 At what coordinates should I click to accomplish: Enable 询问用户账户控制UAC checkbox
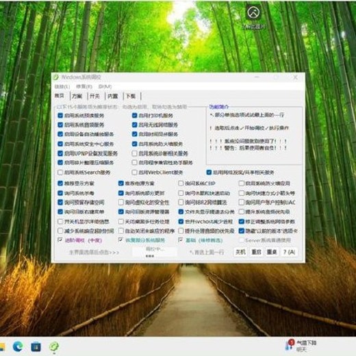pos(241,202)
